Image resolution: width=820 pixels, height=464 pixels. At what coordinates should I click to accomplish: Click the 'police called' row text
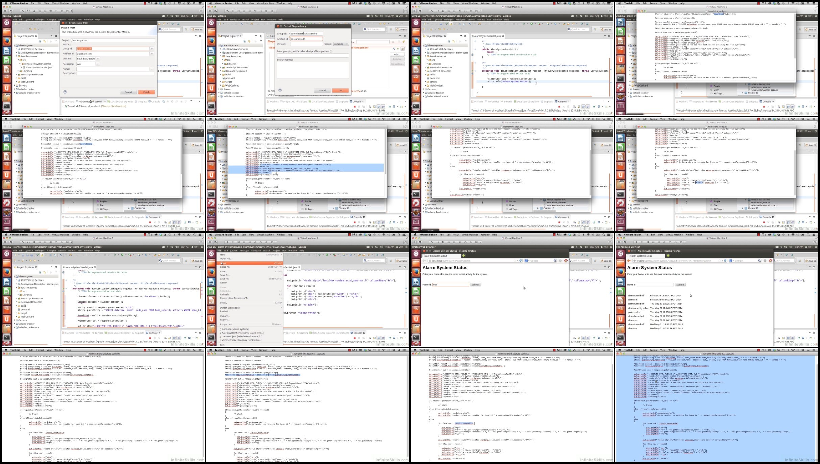tap(634, 312)
